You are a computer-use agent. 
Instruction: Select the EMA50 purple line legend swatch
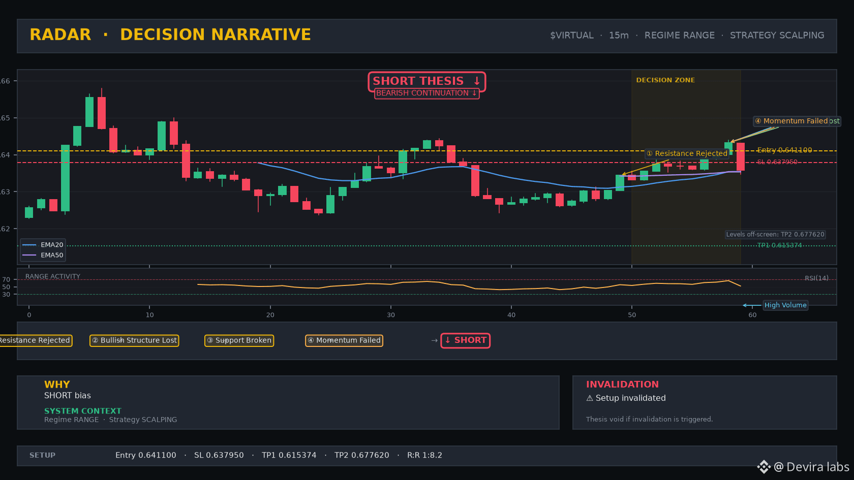click(x=29, y=255)
